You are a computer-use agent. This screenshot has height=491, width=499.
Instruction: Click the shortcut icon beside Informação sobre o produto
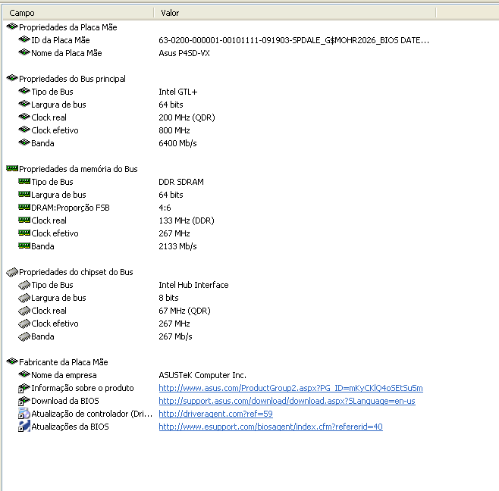(x=24, y=388)
